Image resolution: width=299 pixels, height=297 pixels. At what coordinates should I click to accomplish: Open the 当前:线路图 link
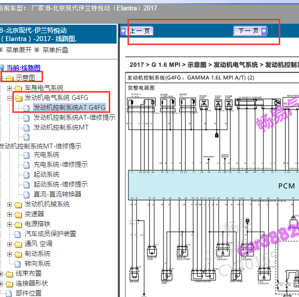pos(23,68)
